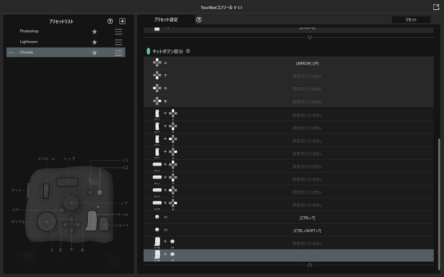
Task: Toggle favorite star for Lightroom preset
Action: click(94, 42)
